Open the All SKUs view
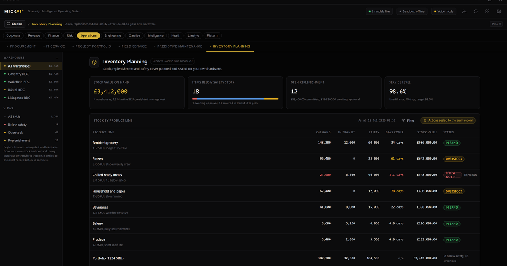The width and height of the screenshot is (507, 266). pyautogui.click(x=31, y=117)
